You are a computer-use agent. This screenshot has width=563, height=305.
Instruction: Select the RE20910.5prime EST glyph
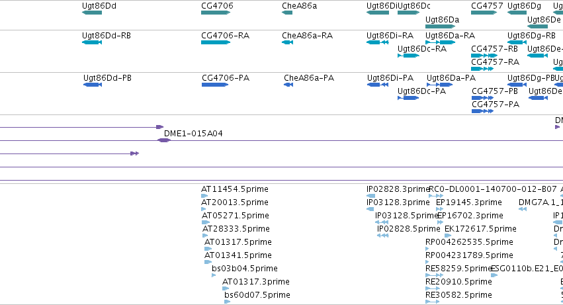click(x=433, y=288)
